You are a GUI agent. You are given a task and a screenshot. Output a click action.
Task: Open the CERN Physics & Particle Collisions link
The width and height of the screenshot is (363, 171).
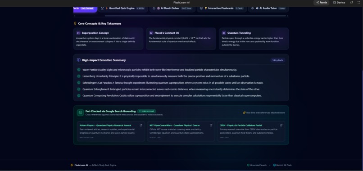(241, 125)
